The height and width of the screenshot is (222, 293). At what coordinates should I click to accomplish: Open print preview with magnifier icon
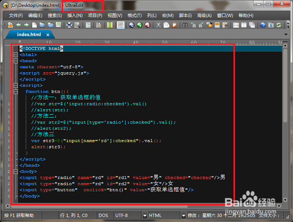(x=77, y=25)
